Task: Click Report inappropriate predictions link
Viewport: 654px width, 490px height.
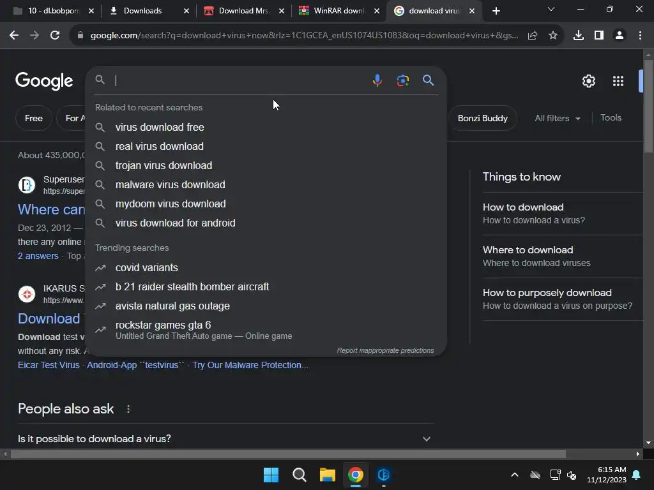Action: (x=385, y=350)
